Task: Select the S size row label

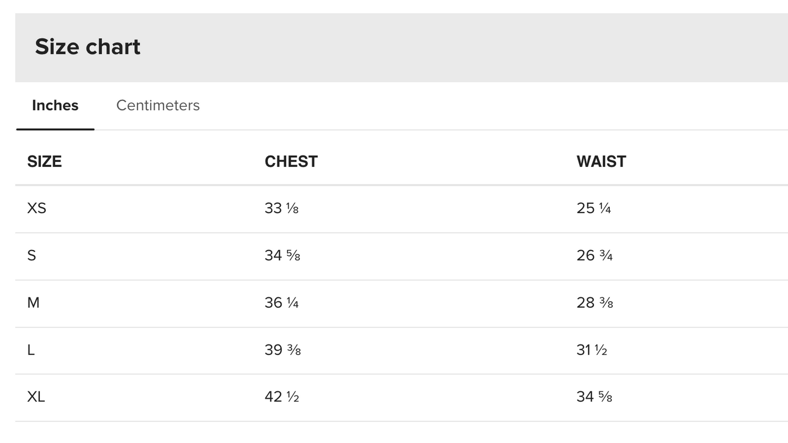Action: [x=32, y=256]
